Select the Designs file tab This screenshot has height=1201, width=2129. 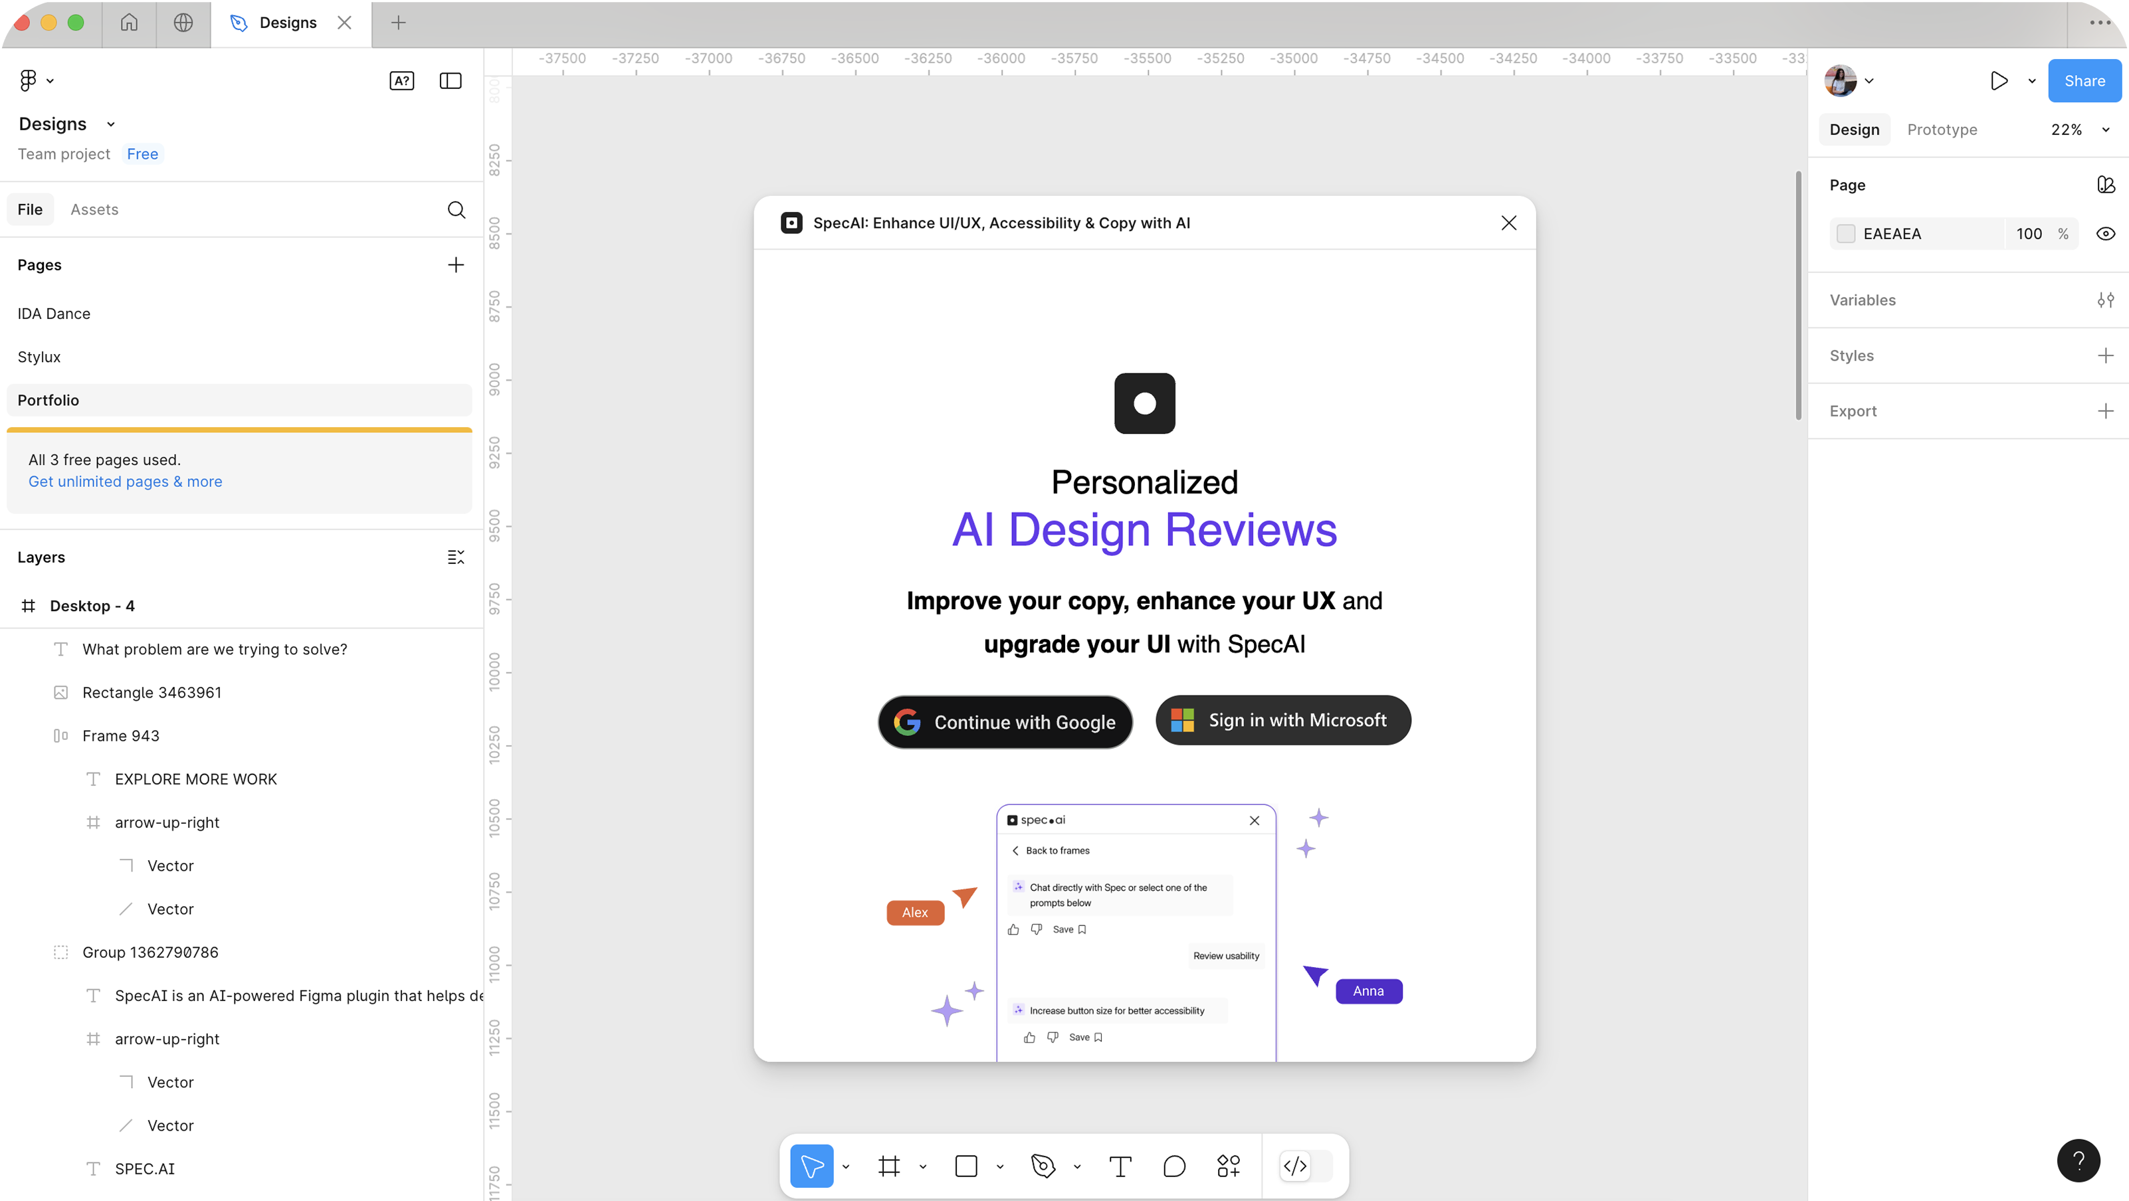click(x=291, y=23)
